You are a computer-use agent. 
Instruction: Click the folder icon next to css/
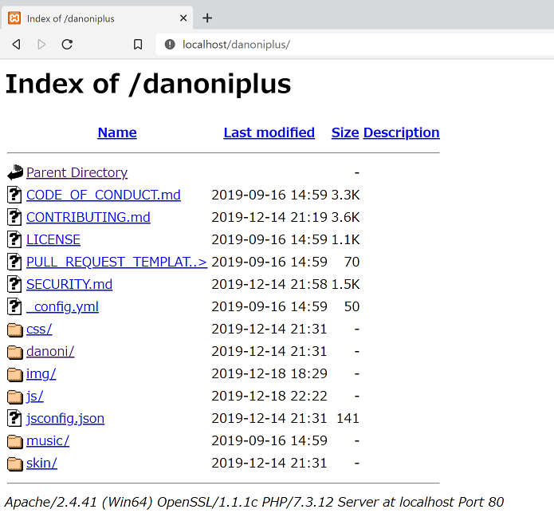[15, 330]
